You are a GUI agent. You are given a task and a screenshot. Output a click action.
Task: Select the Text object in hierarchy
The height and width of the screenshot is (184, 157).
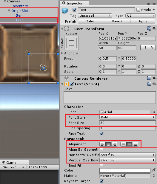pyautogui.click(x=19, y=20)
